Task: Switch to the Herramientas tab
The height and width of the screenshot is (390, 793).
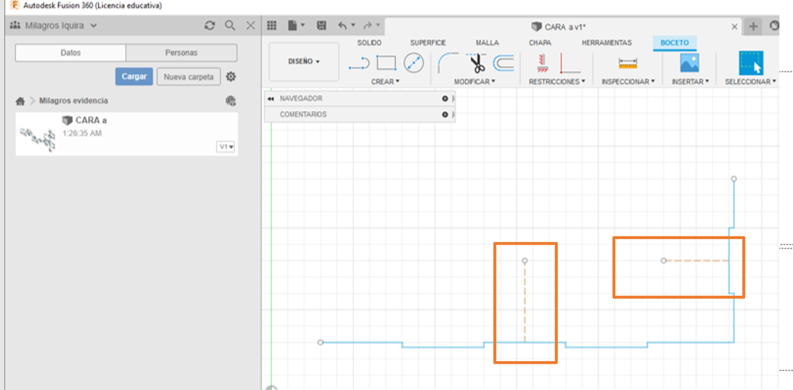Action: (606, 43)
